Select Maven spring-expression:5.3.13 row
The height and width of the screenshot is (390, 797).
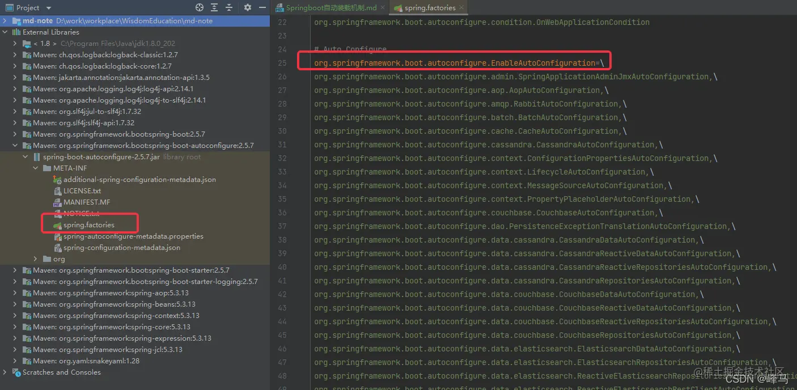(135, 338)
